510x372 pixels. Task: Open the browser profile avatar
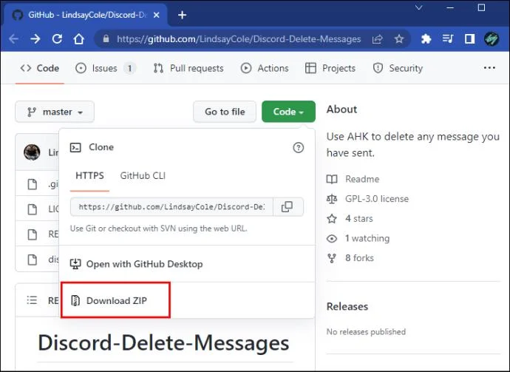[x=492, y=39]
